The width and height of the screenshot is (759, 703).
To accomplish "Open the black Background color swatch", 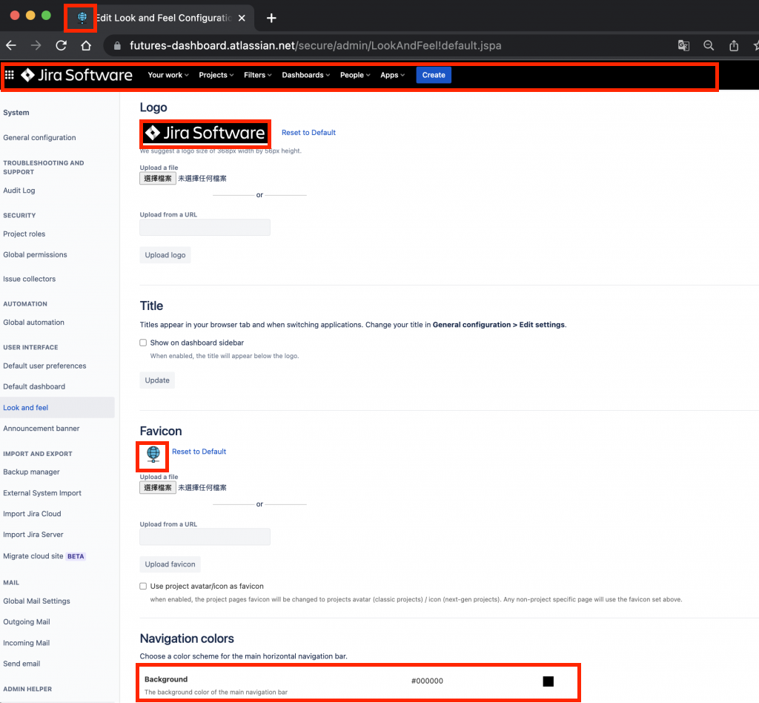I will pyautogui.click(x=548, y=681).
